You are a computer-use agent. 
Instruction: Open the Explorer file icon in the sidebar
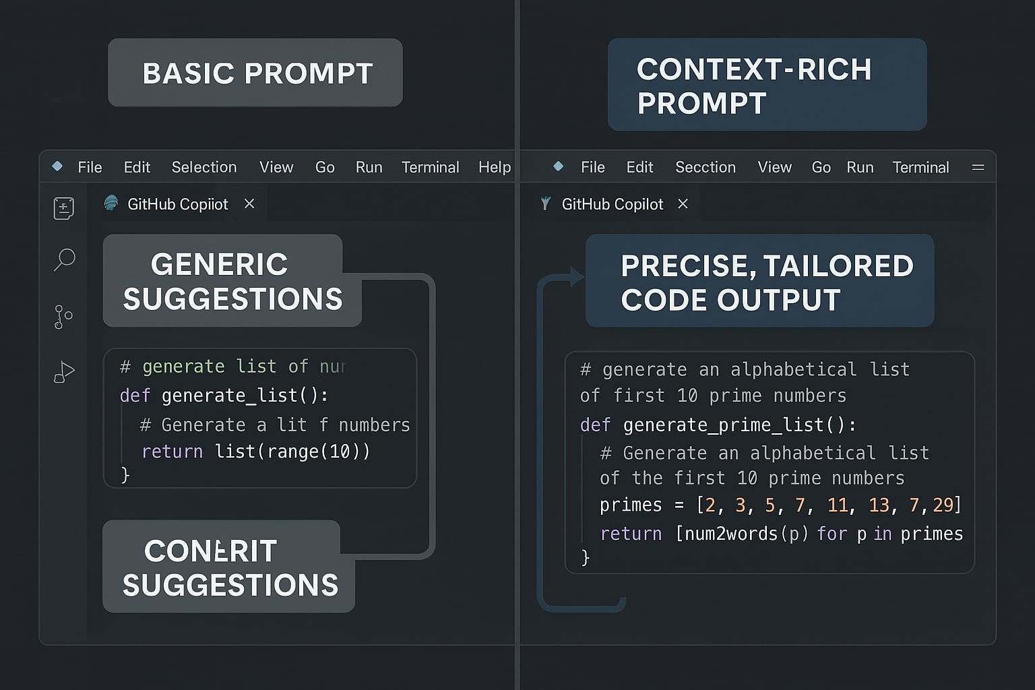click(x=63, y=208)
